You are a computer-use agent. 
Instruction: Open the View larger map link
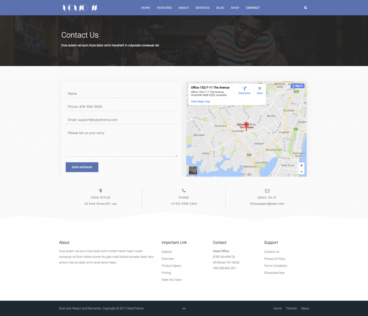click(200, 101)
